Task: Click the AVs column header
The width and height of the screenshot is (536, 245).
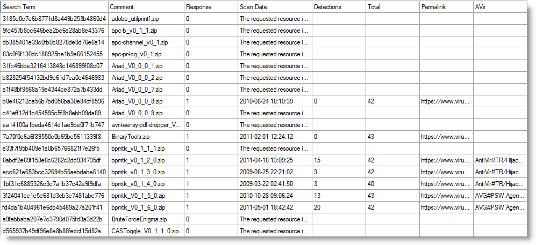Action: click(x=500, y=7)
